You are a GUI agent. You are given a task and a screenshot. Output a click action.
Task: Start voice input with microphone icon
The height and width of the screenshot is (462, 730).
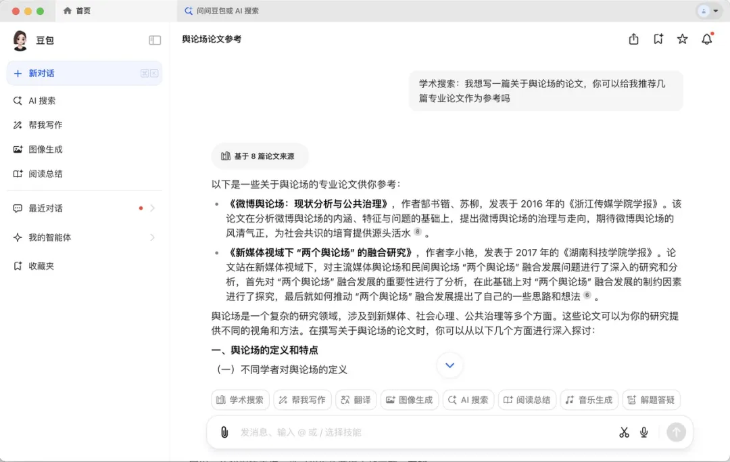click(x=644, y=432)
